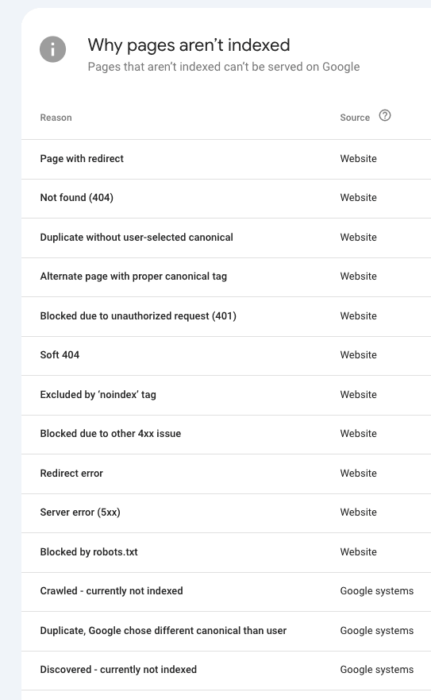Click the info icon beside the heading
The width and height of the screenshot is (431, 700).
(x=52, y=49)
